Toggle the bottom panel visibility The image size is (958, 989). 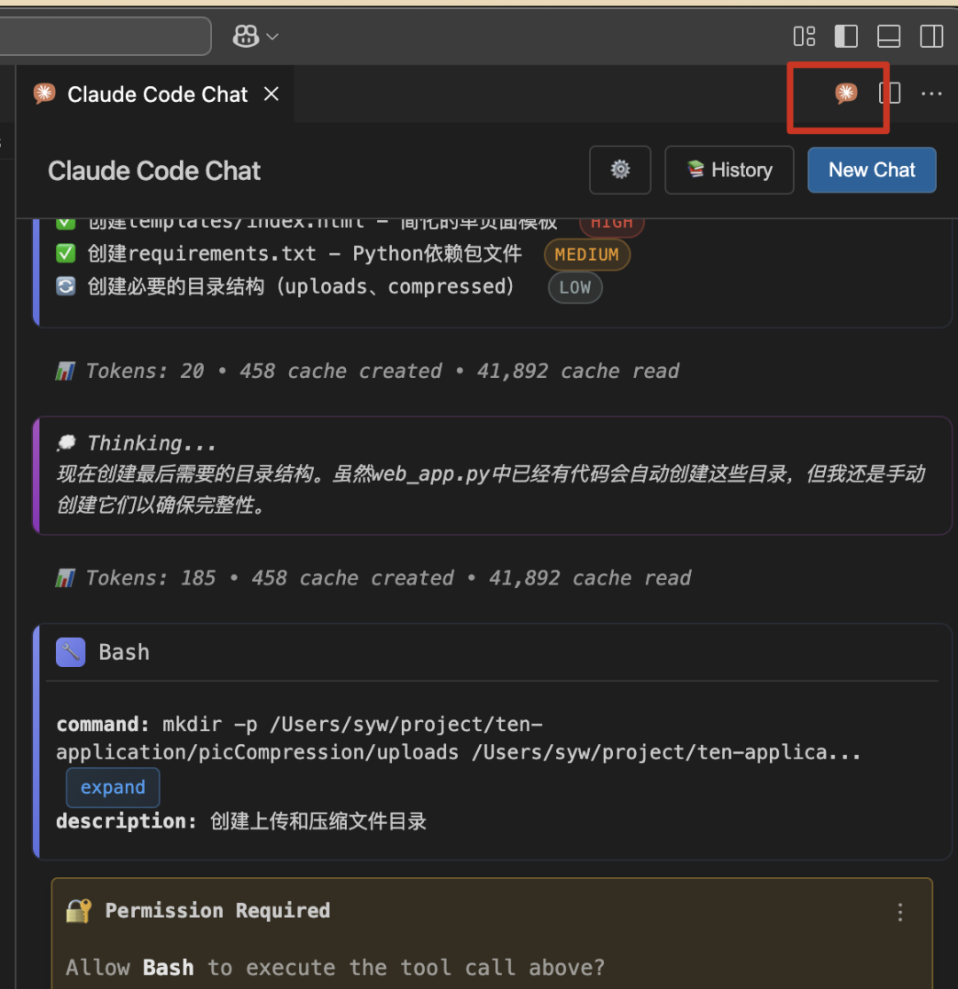click(x=889, y=36)
